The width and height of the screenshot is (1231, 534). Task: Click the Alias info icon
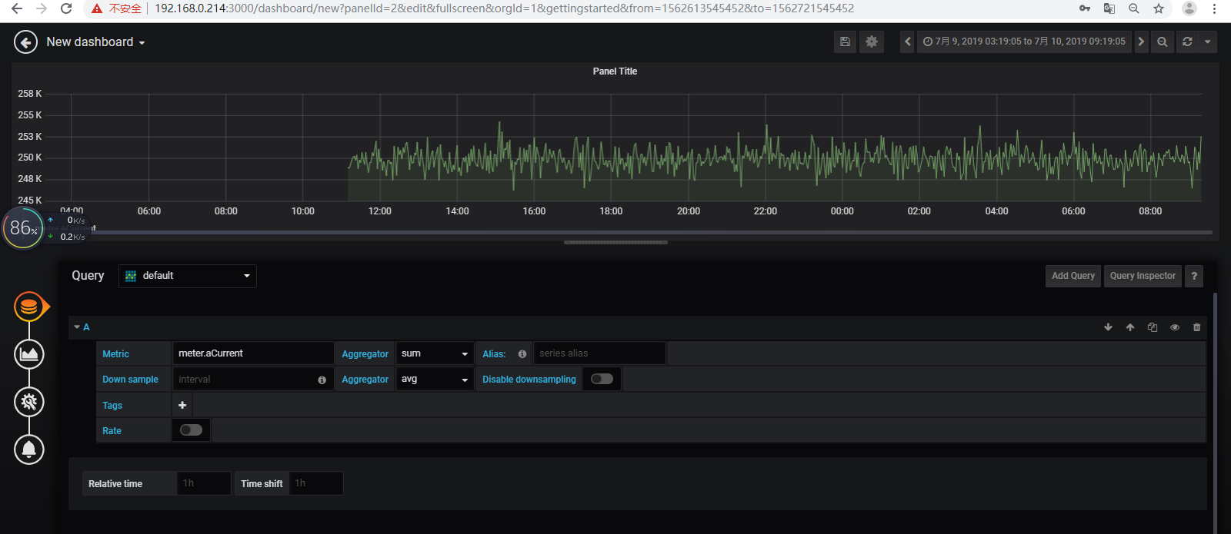[x=522, y=354]
